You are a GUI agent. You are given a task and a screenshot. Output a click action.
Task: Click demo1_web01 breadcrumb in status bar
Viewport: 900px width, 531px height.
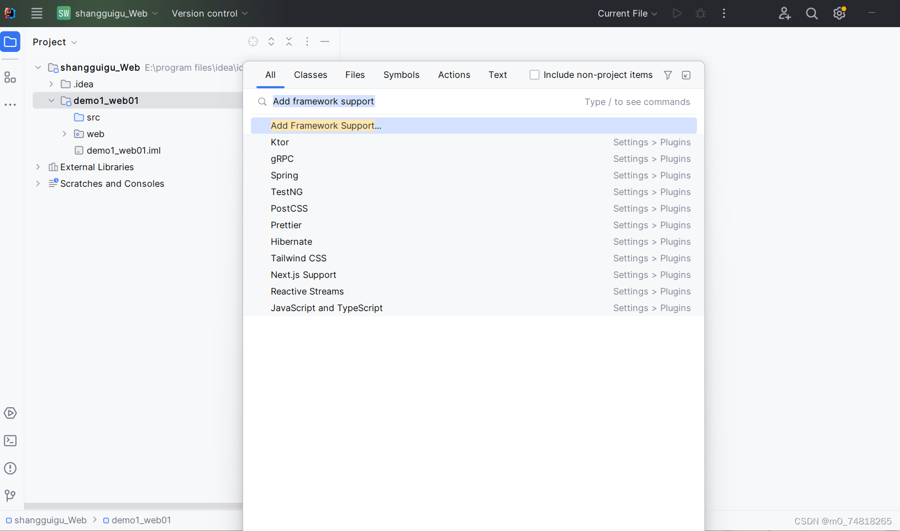pos(137,520)
